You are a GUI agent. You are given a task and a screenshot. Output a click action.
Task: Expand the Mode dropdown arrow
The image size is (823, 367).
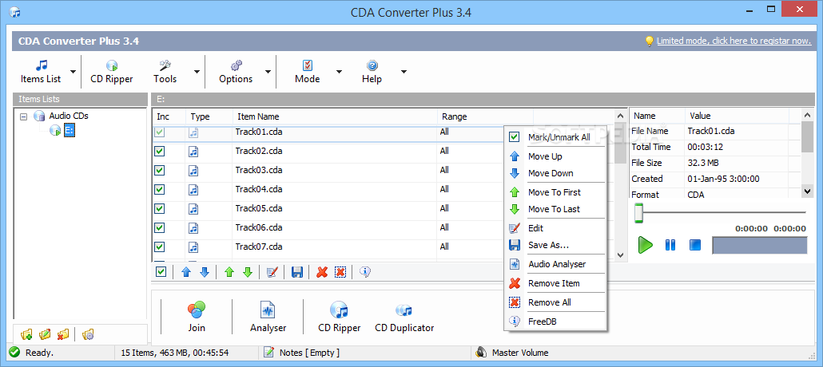pos(339,72)
